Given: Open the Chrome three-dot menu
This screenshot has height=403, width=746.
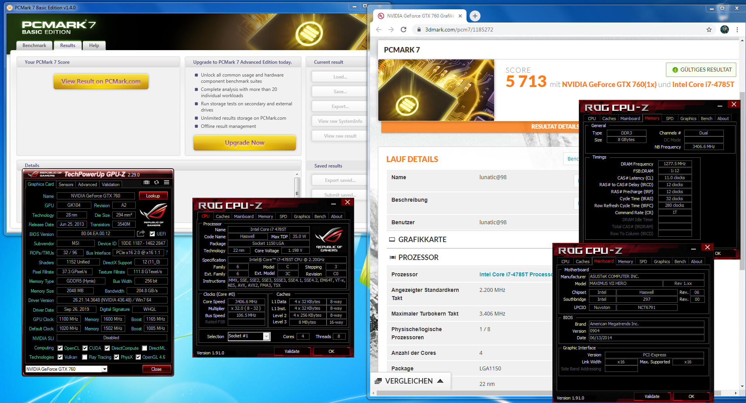Looking at the screenshot, I should coord(737,30).
